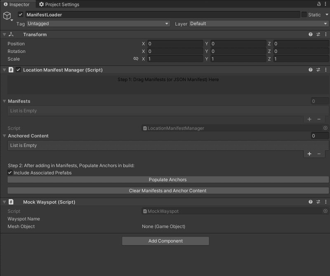Collapse the Anchored Content list foldout

[4, 136]
